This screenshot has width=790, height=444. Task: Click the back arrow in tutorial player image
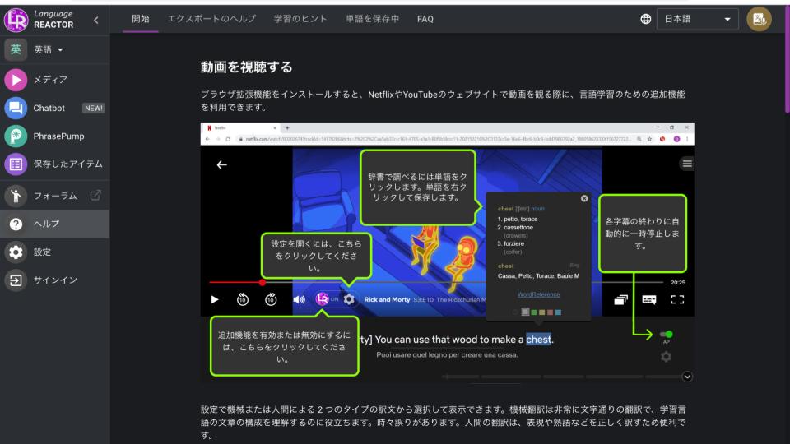pyautogui.click(x=221, y=164)
